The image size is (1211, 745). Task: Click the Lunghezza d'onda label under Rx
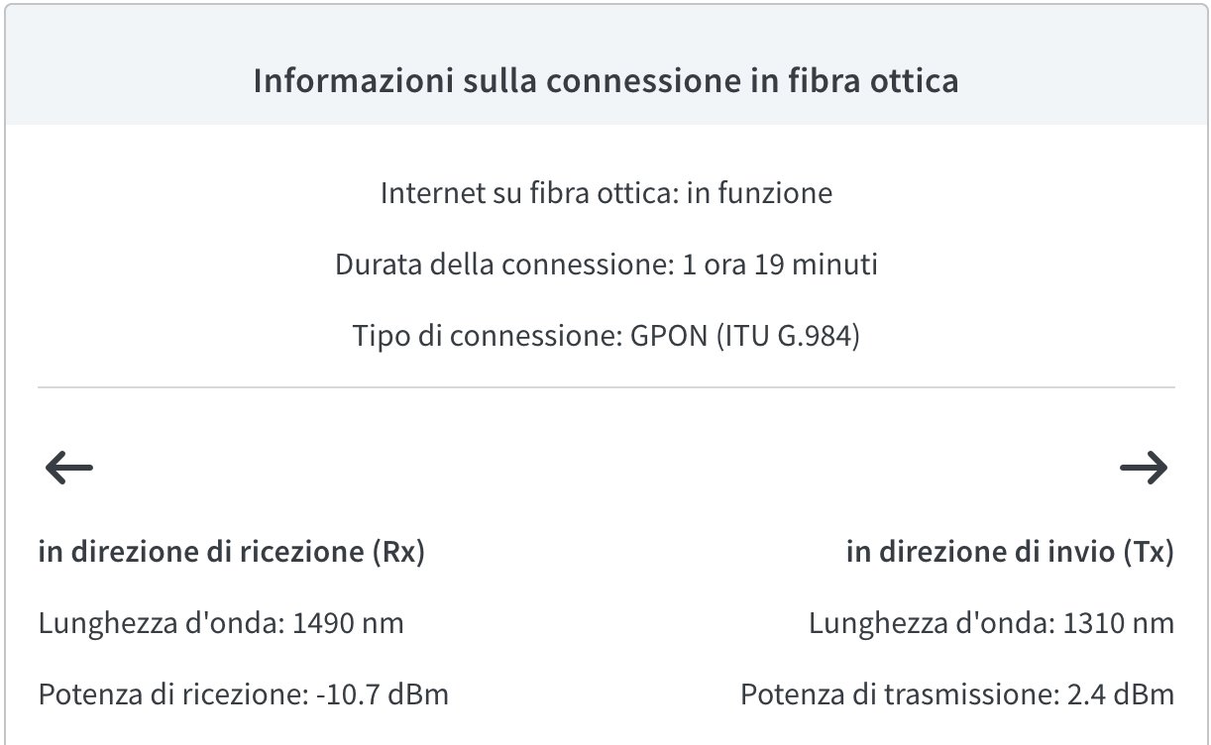point(163,624)
